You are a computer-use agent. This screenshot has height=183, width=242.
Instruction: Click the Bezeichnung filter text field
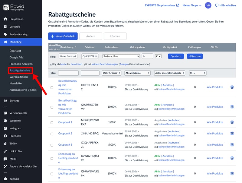pos(68,73)
